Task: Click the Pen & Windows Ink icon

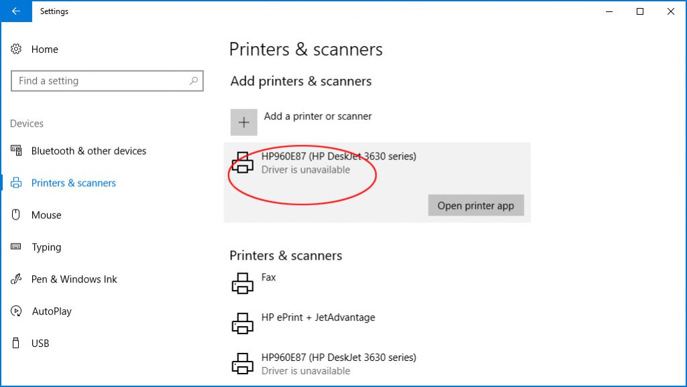Action: 16,279
